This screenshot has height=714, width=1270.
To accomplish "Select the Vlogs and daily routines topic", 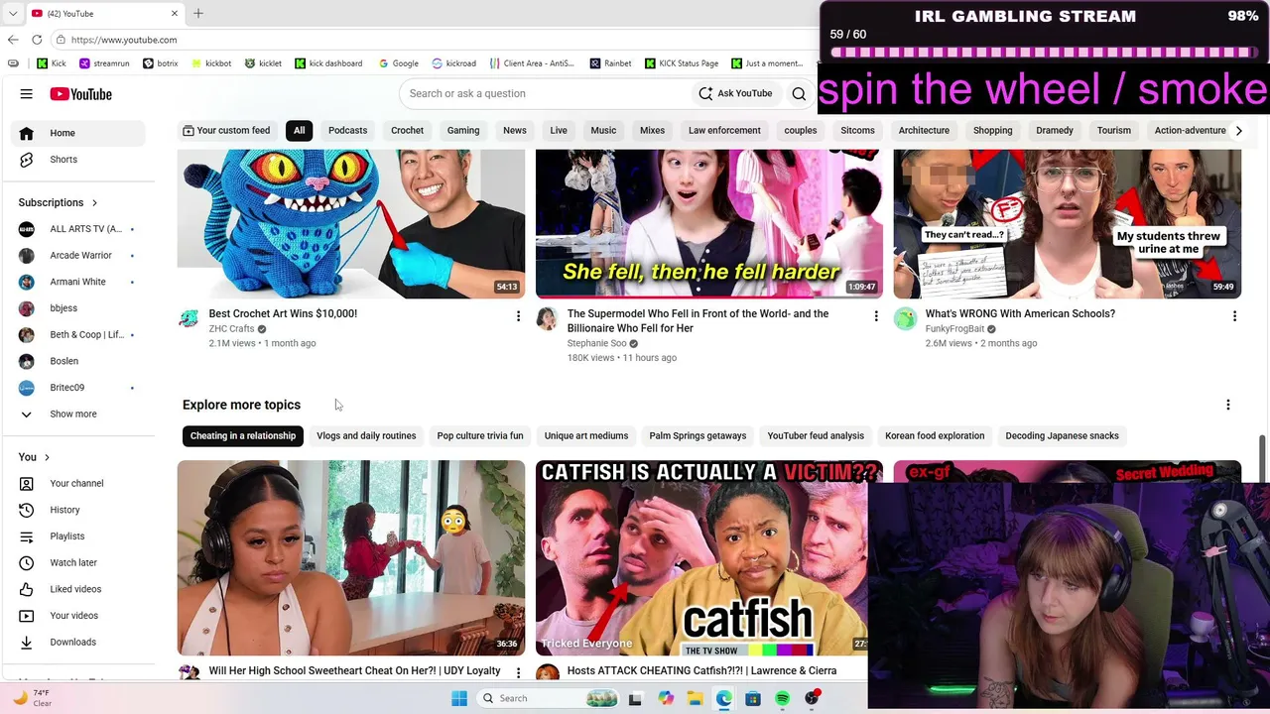I will [x=366, y=435].
